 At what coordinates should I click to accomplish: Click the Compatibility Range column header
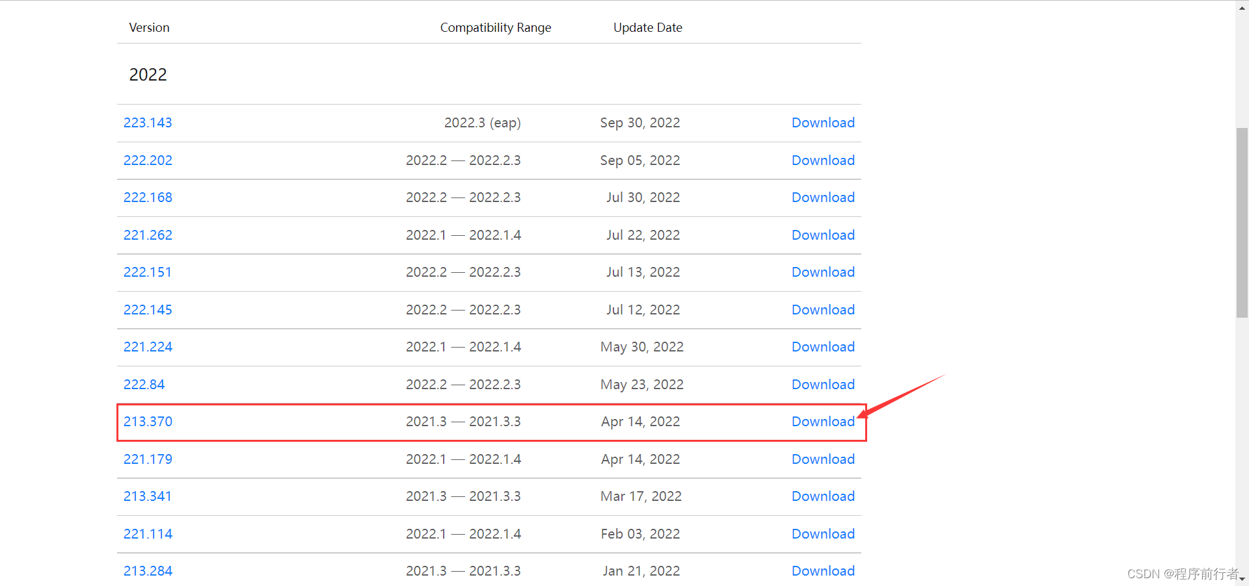coord(496,27)
